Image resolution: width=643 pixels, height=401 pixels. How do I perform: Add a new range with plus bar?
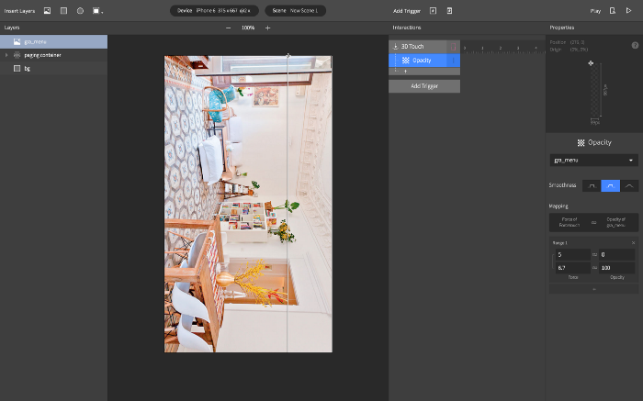593,289
